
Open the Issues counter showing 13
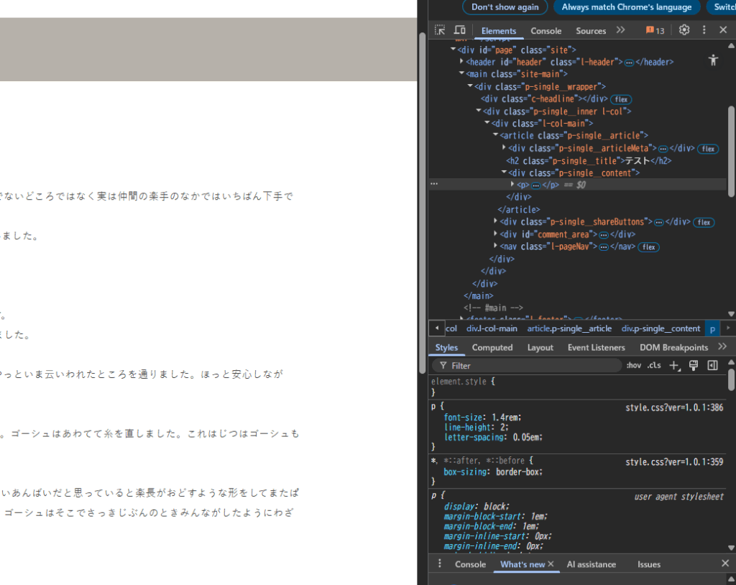tap(654, 29)
